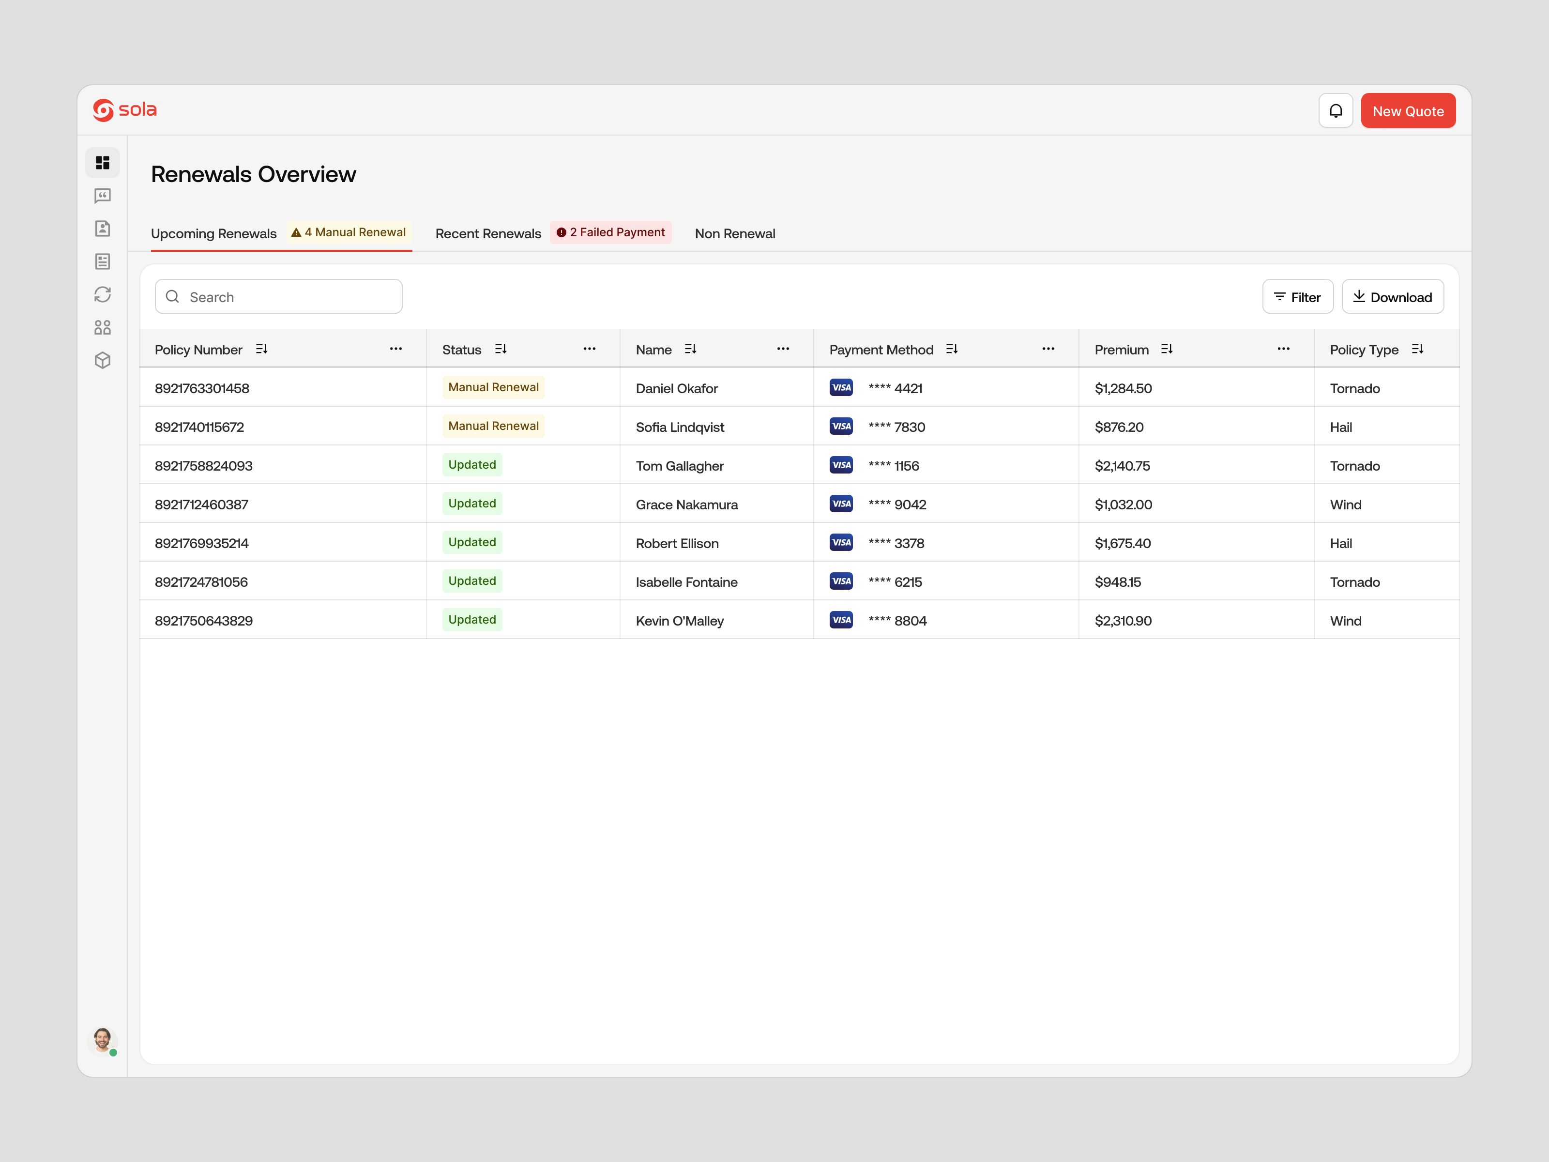Toggle sort on Status column
The image size is (1549, 1162).
(500, 349)
